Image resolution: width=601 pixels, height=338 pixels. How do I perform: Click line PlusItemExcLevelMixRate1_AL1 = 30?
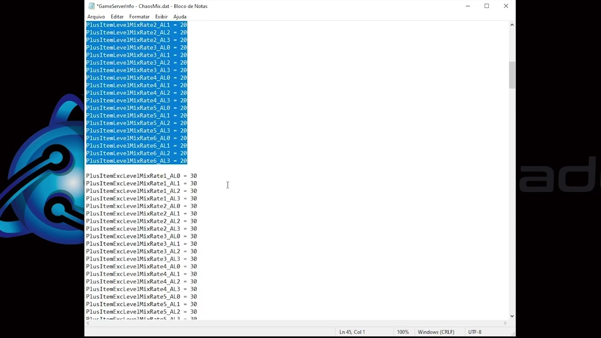click(141, 184)
